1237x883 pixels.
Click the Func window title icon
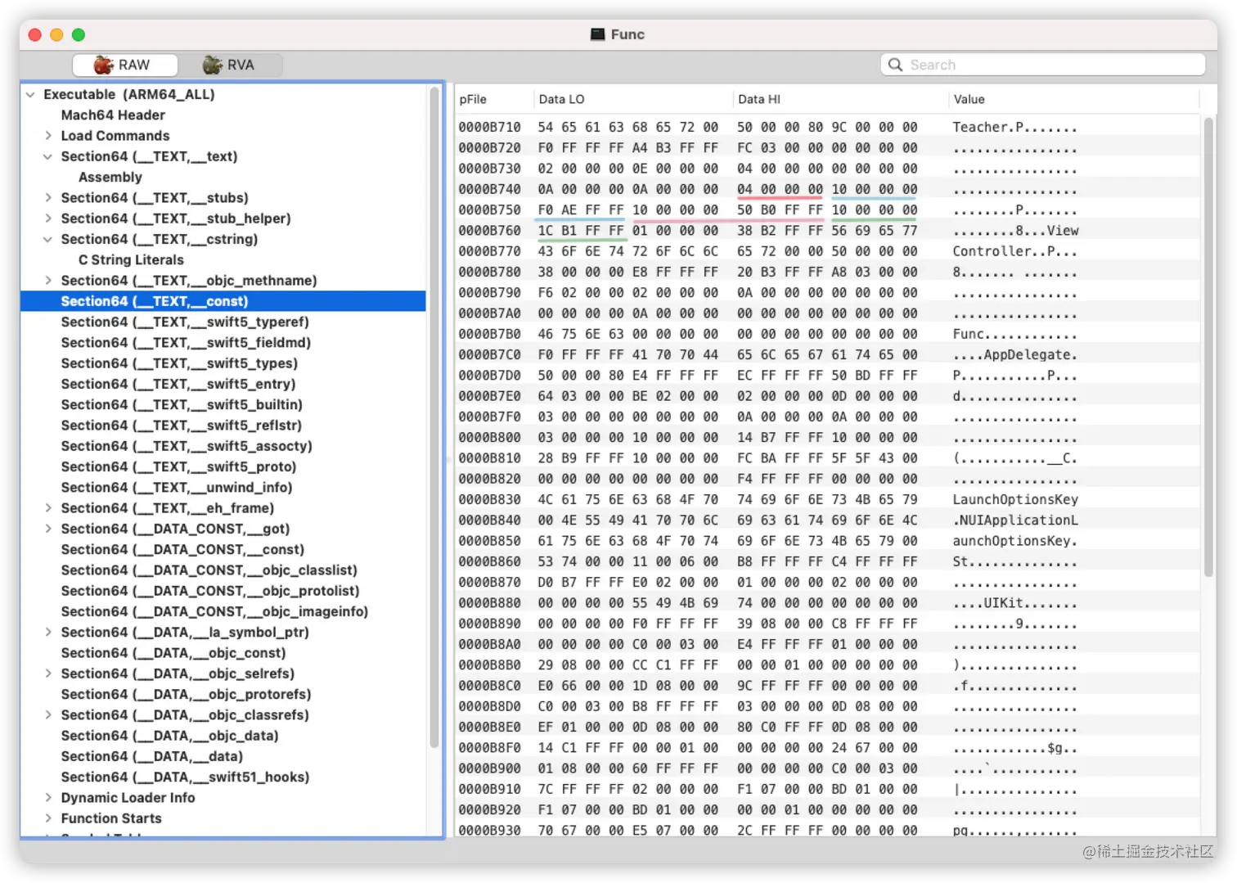(x=598, y=34)
